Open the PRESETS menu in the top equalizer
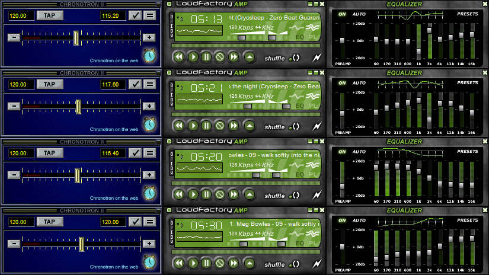 [468, 13]
